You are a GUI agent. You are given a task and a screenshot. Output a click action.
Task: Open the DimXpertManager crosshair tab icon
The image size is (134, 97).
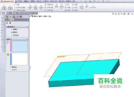(x=17, y=17)
